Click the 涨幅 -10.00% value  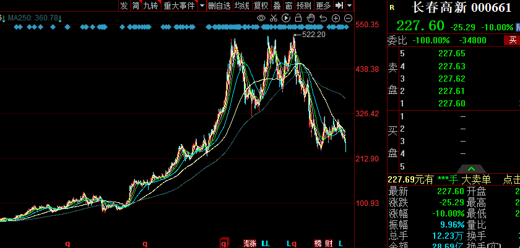pyautogui.click(x=448, y=213)
